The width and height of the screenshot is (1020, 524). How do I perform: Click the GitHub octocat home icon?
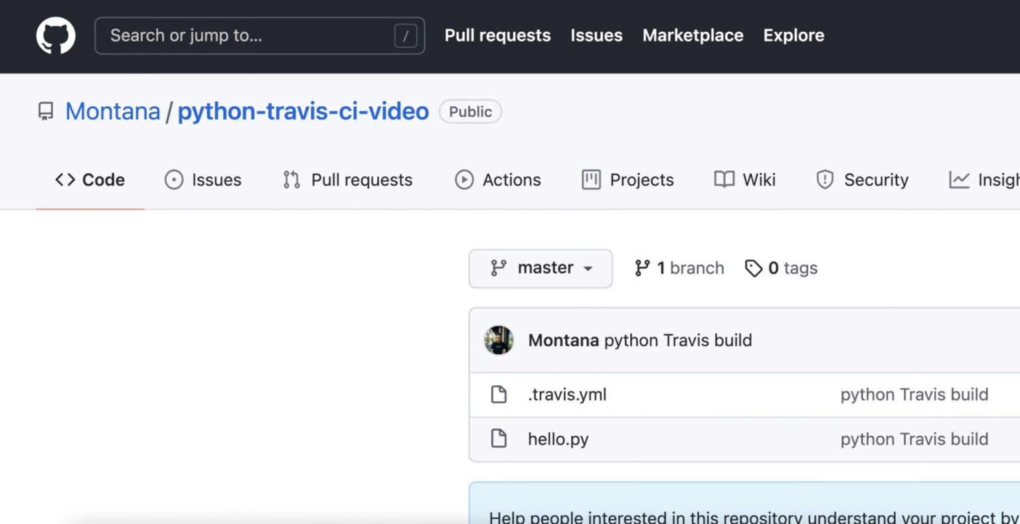click(55, 35)
